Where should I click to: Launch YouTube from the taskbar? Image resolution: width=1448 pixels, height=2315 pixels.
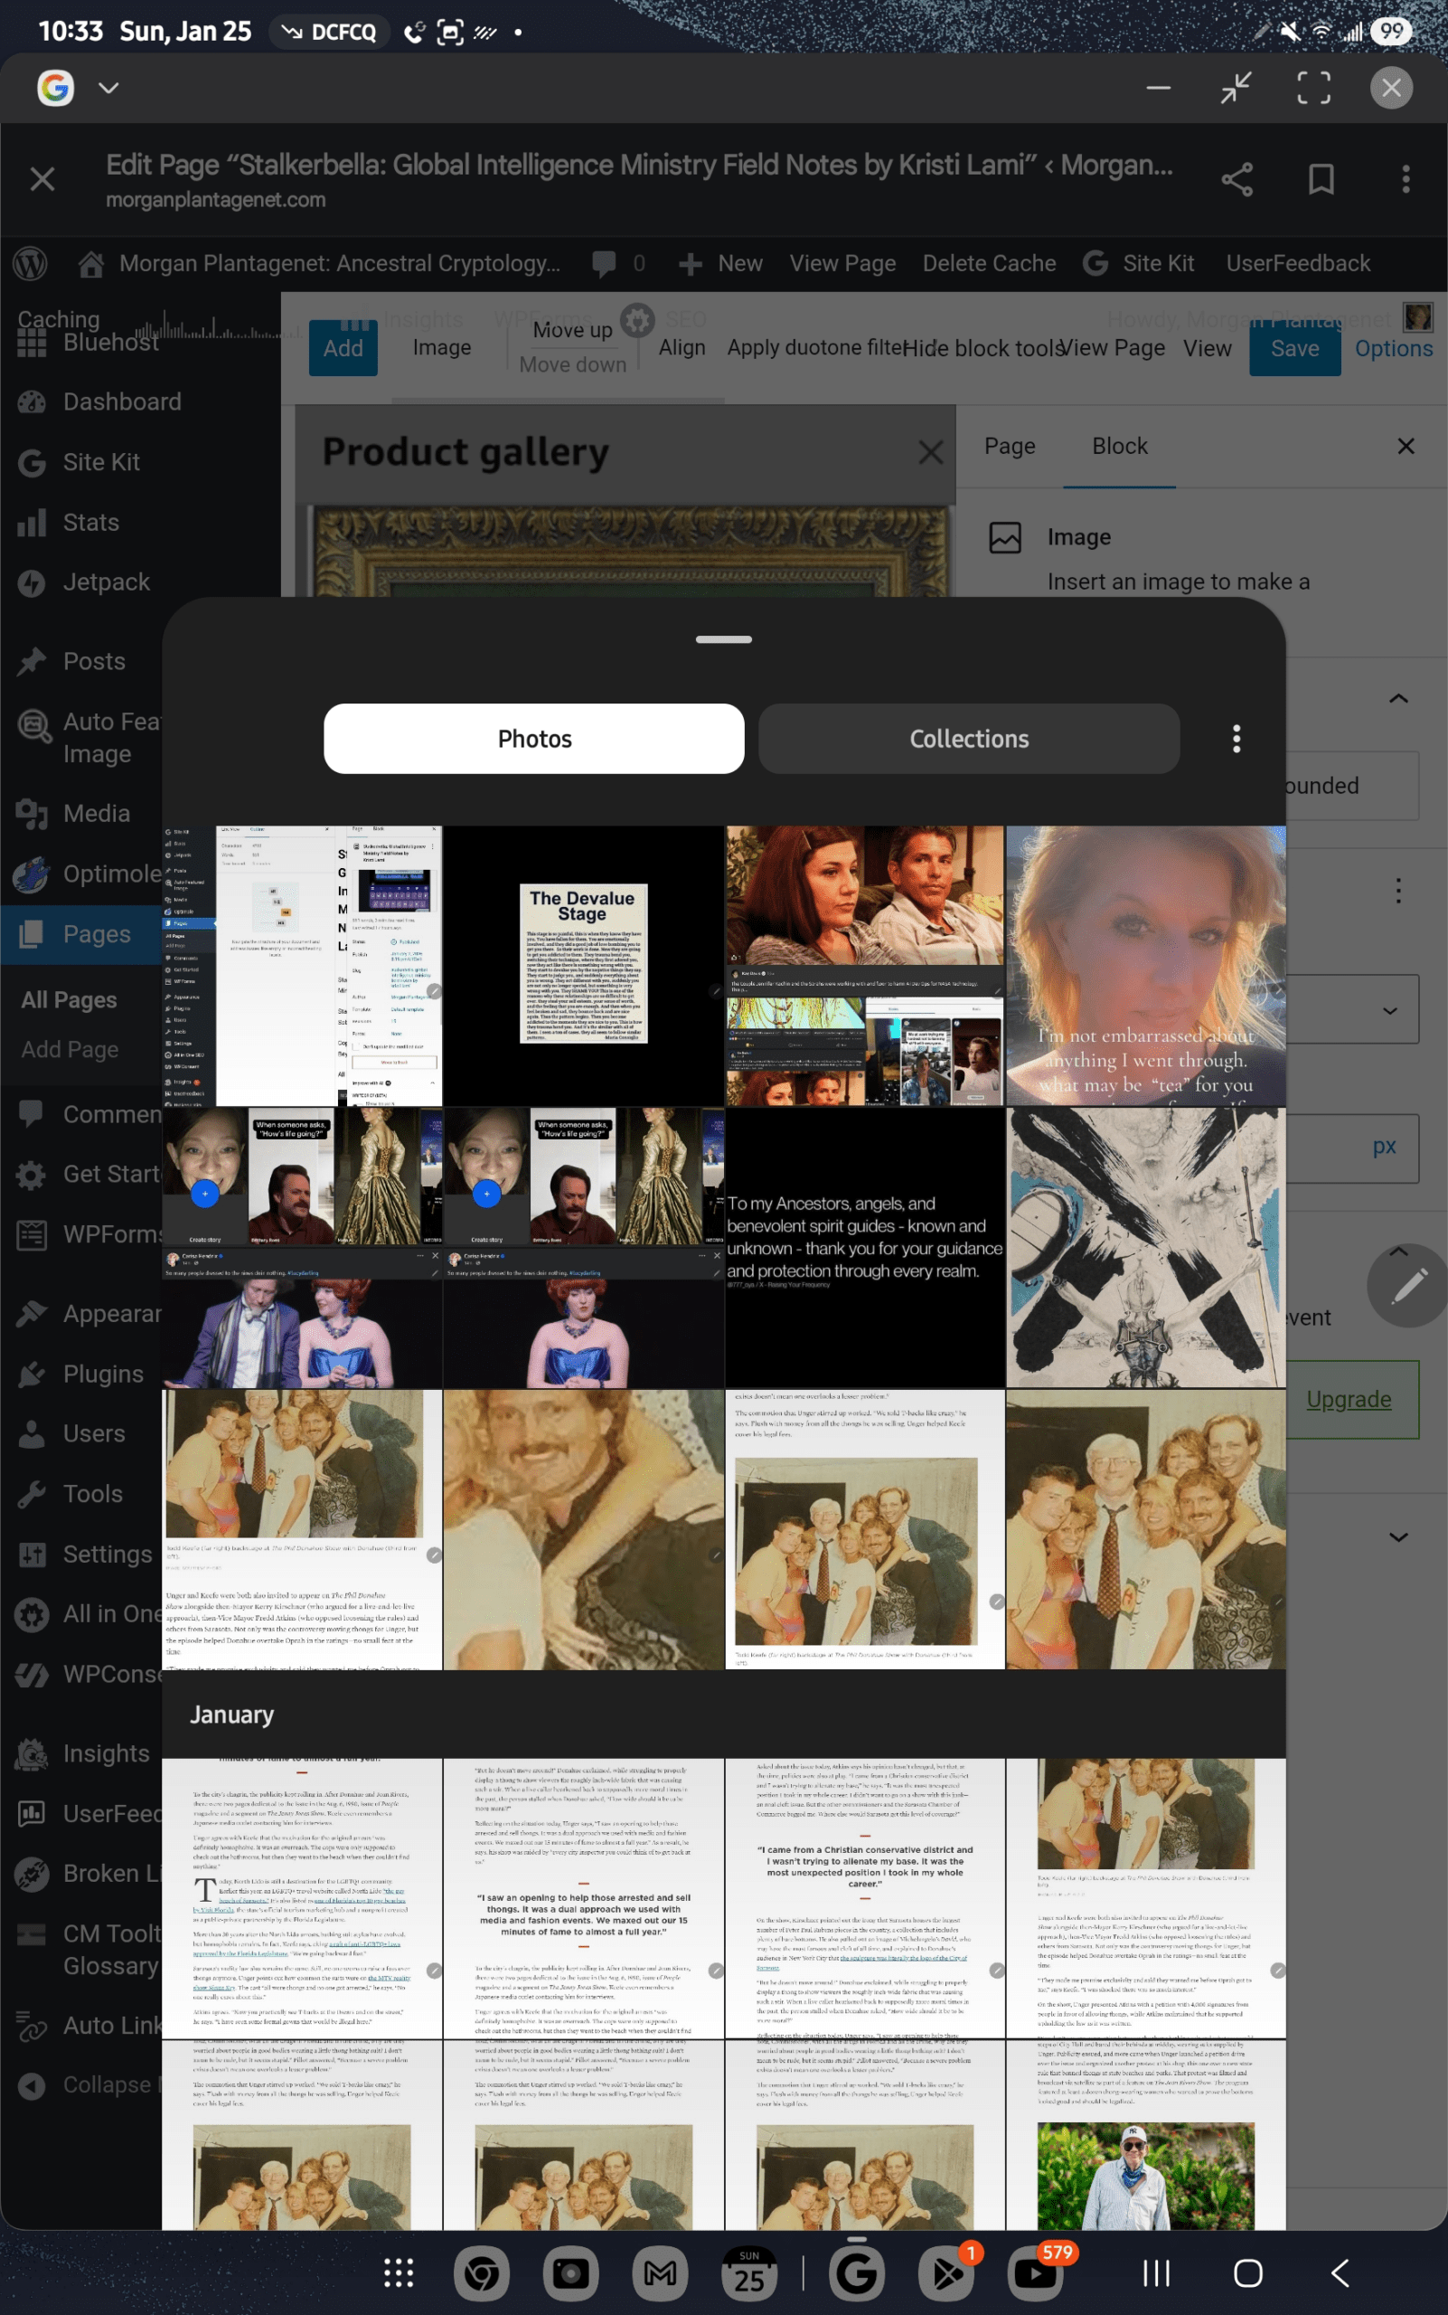click(1034, 2272)
